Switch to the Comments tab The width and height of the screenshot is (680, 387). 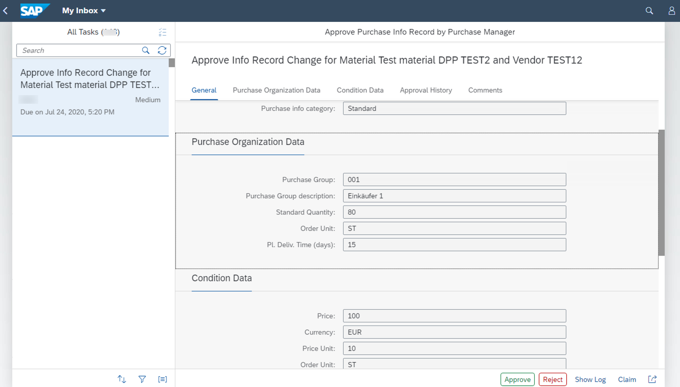[x=485, y=90]
